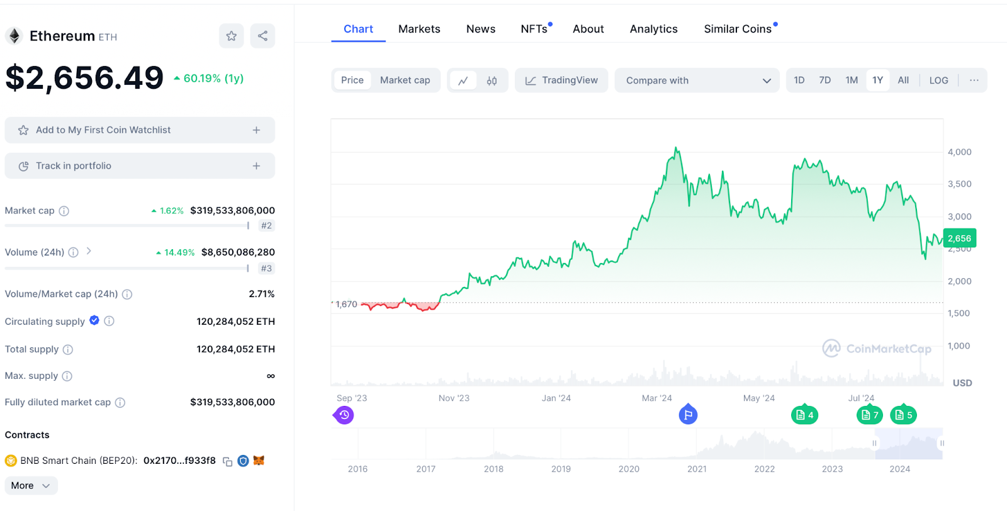
Task: Click the green news marker labeled 7
Action: (870, 415)
